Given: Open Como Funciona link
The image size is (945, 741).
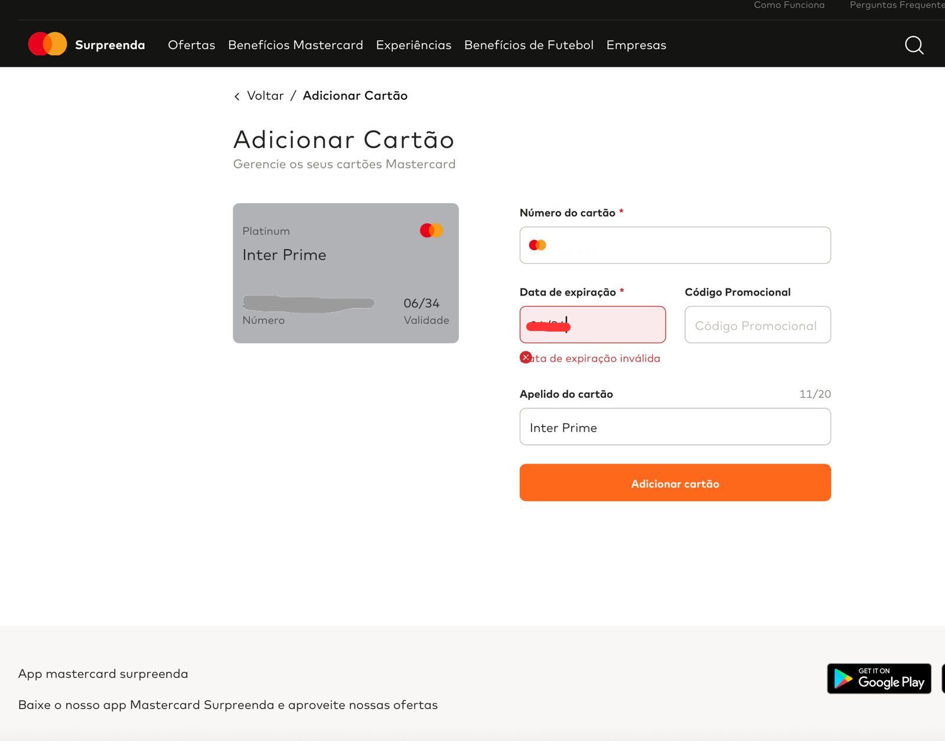Looking at the screenshot, I should point(788,5).
